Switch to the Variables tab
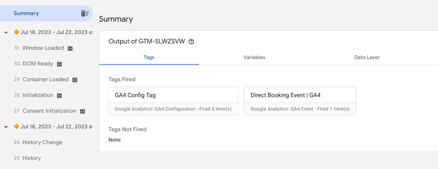438x169 pixels. point(254,57)
